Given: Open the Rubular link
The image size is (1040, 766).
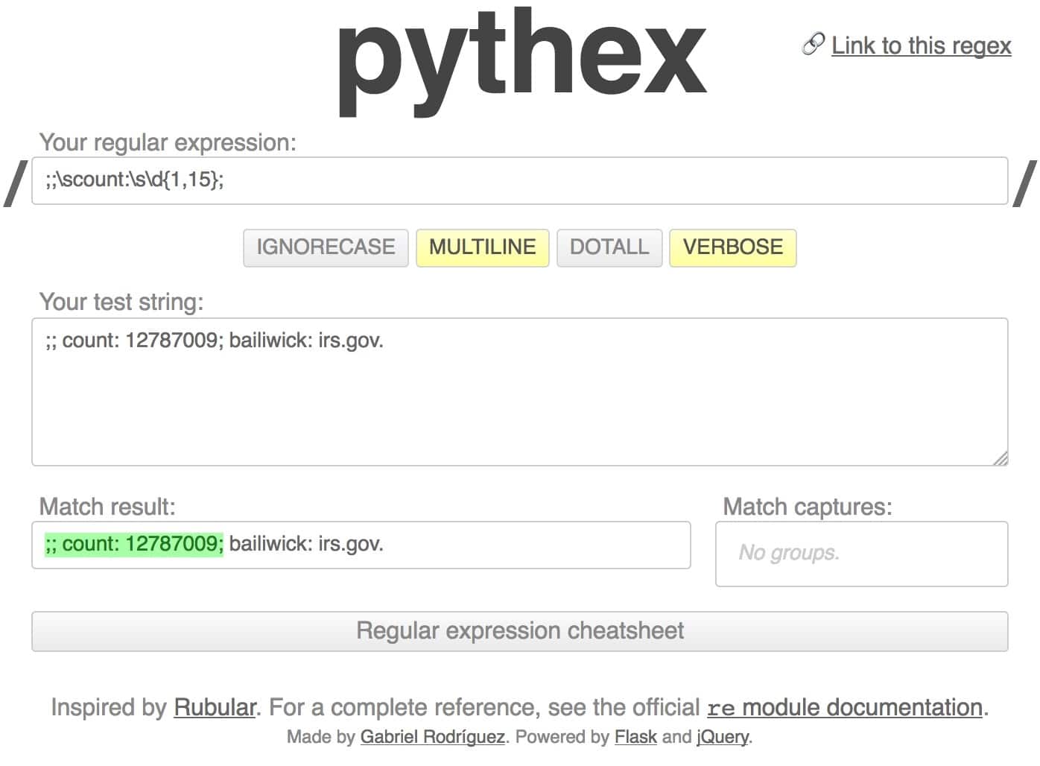Looking at the screenshot, I should click(214, 707).
